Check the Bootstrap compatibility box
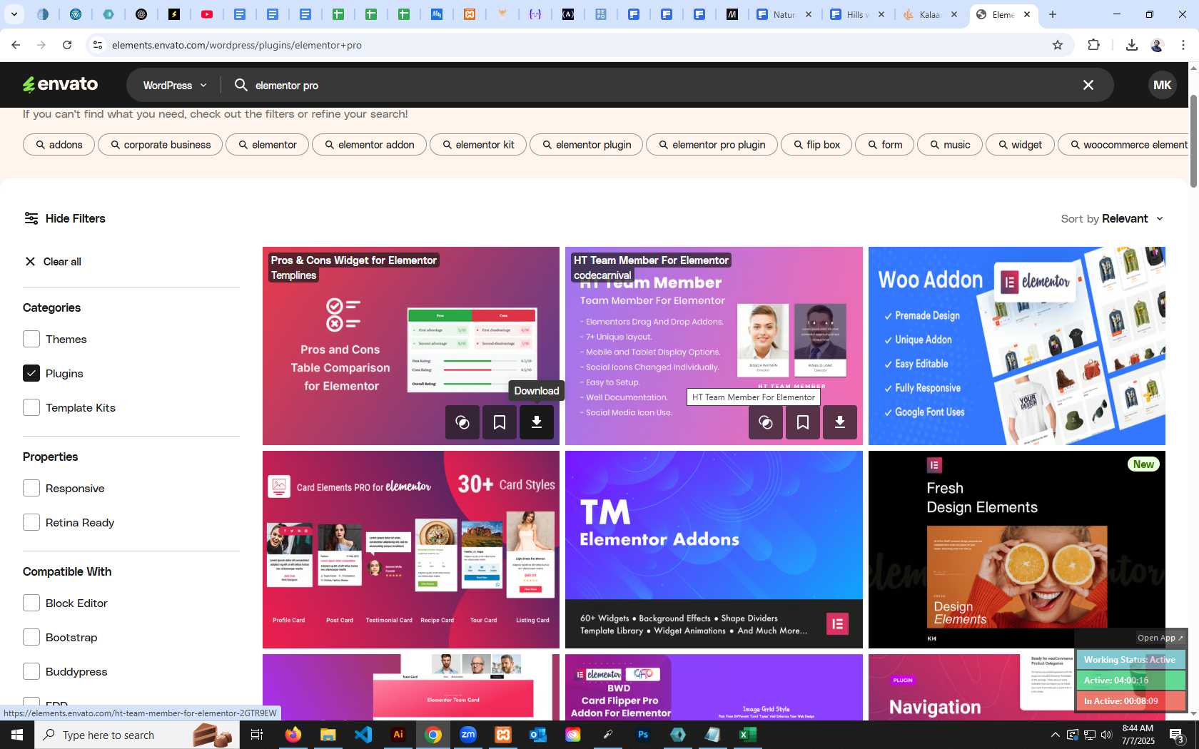This screenshot has height=749, width=1199. tap(31, 637)
